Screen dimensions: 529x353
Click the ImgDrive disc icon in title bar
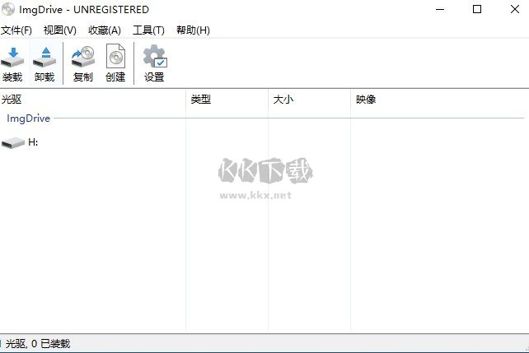coord(8,9)
